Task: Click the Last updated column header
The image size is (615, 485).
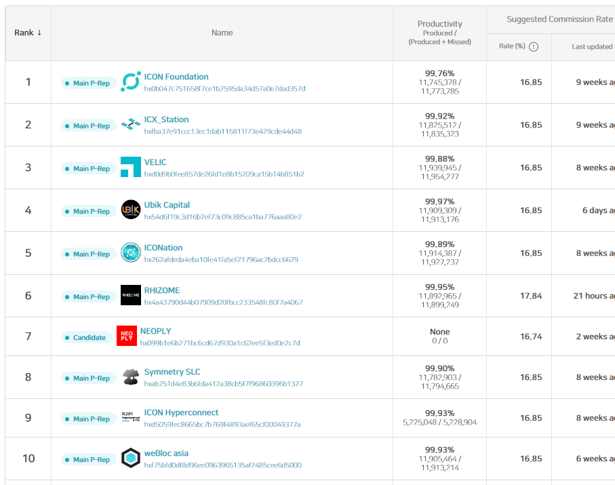Action: click(x=592, y=47)
